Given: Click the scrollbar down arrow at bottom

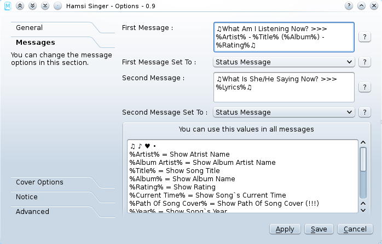Looking at the screenshot, I should 363,210.
